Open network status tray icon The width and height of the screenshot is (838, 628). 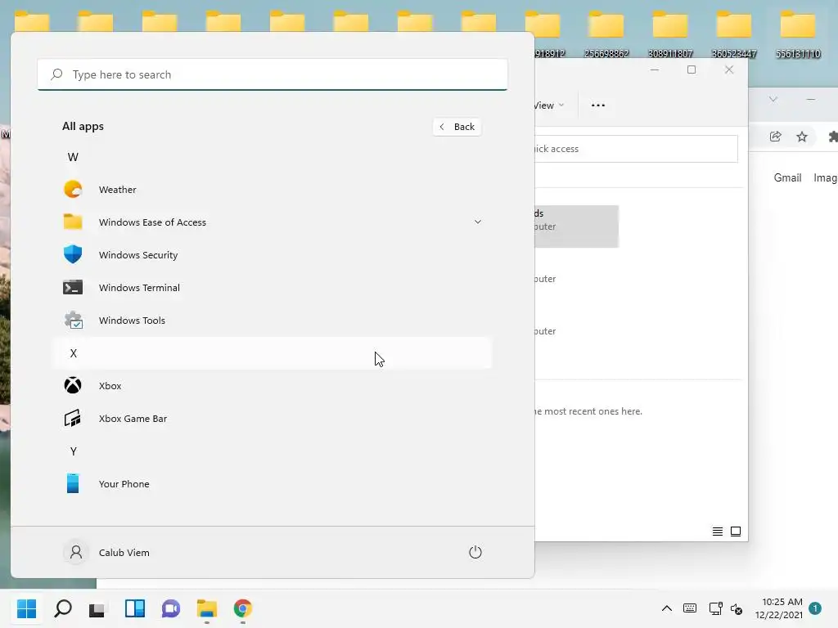coord(715,608)
